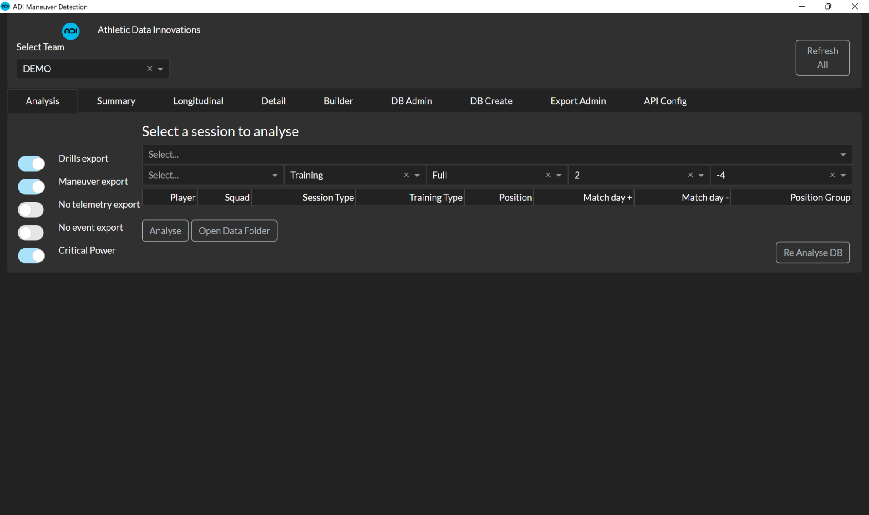Viewport: 869px width, 515px height.
Task: Expand the Training dropdown arrow
Action: [x=417, y=176]
